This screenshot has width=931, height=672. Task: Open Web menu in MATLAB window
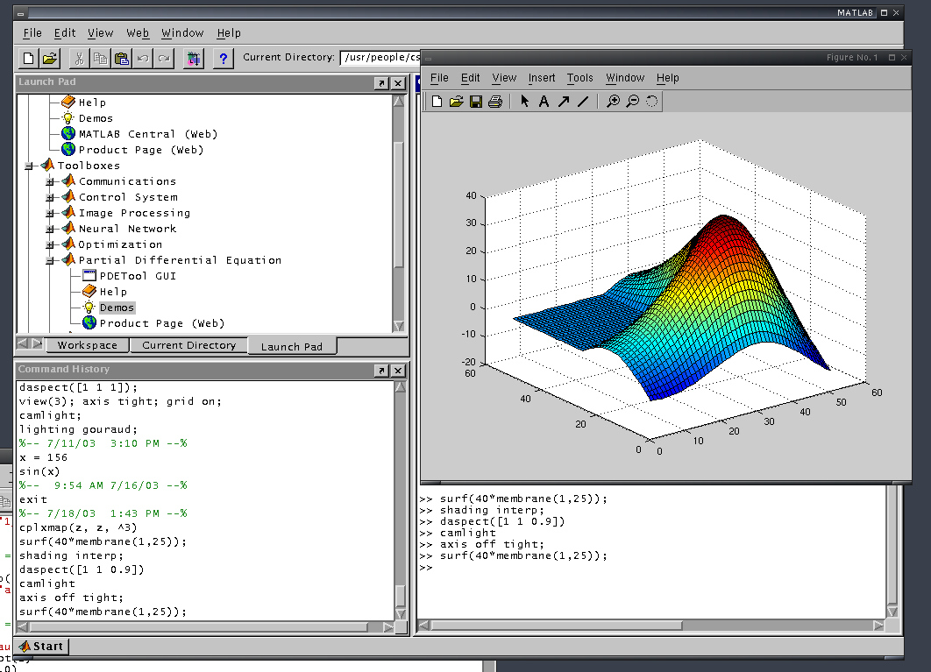tap(137, 33)
